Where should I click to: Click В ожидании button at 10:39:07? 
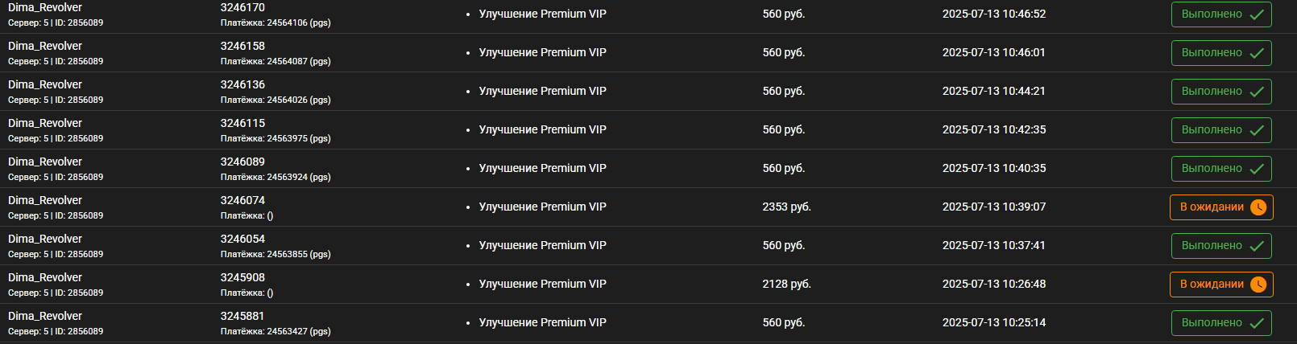(x=1221, y=207)
